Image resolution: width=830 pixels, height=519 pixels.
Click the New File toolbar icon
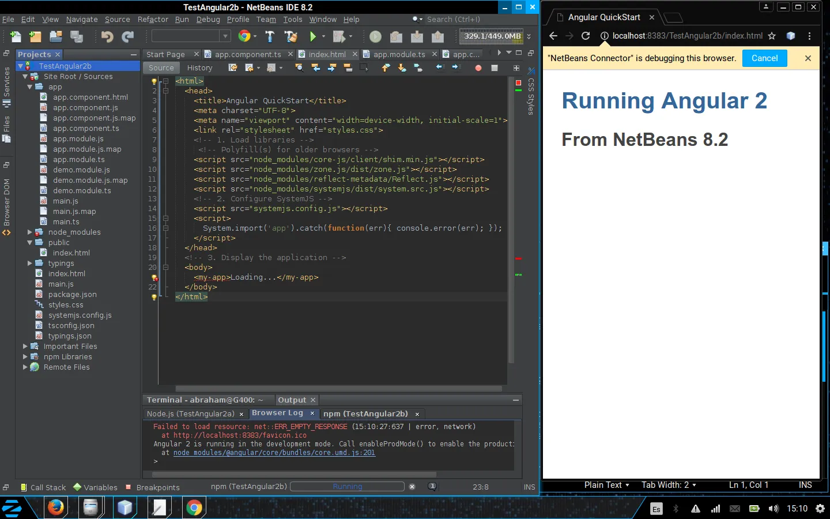(x=16, y=37)
